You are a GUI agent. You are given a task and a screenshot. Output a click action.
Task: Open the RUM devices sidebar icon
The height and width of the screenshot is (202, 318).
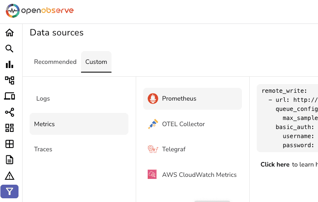click(x=9, y=96)
